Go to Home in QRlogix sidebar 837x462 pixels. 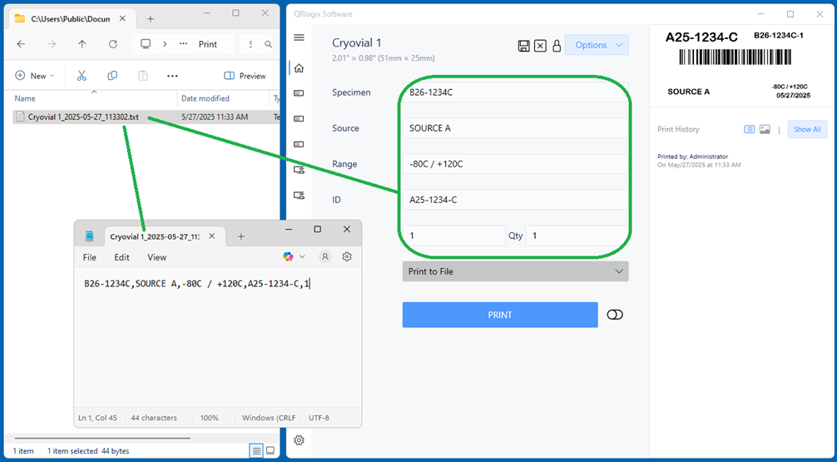coord(300,68)
